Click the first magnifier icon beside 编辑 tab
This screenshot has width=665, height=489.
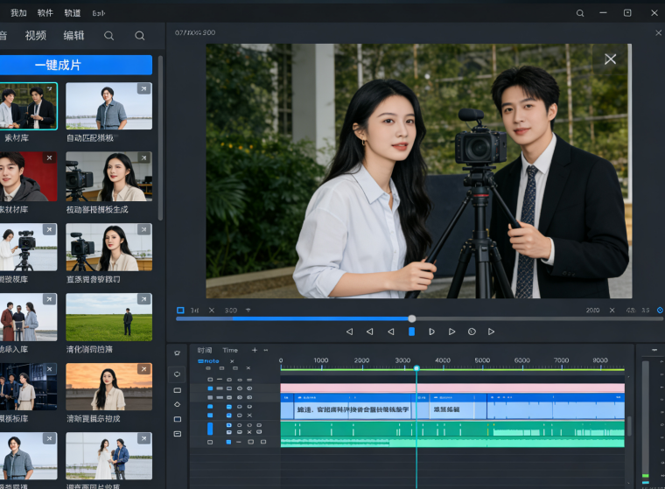108,36
